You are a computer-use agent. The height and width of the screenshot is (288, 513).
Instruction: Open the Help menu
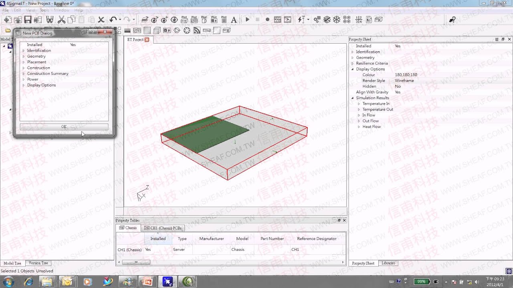[x=79, y=10]
